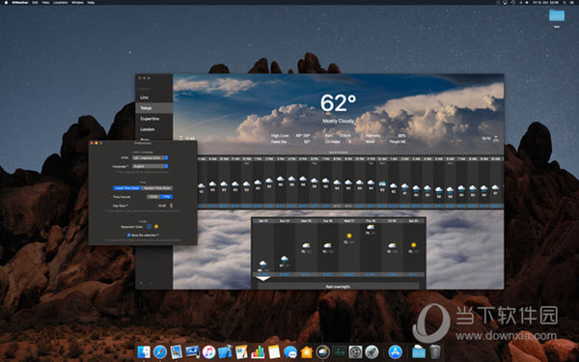
Task: Click the sun icon for Sat 20
Action: [x=413, y=245]
